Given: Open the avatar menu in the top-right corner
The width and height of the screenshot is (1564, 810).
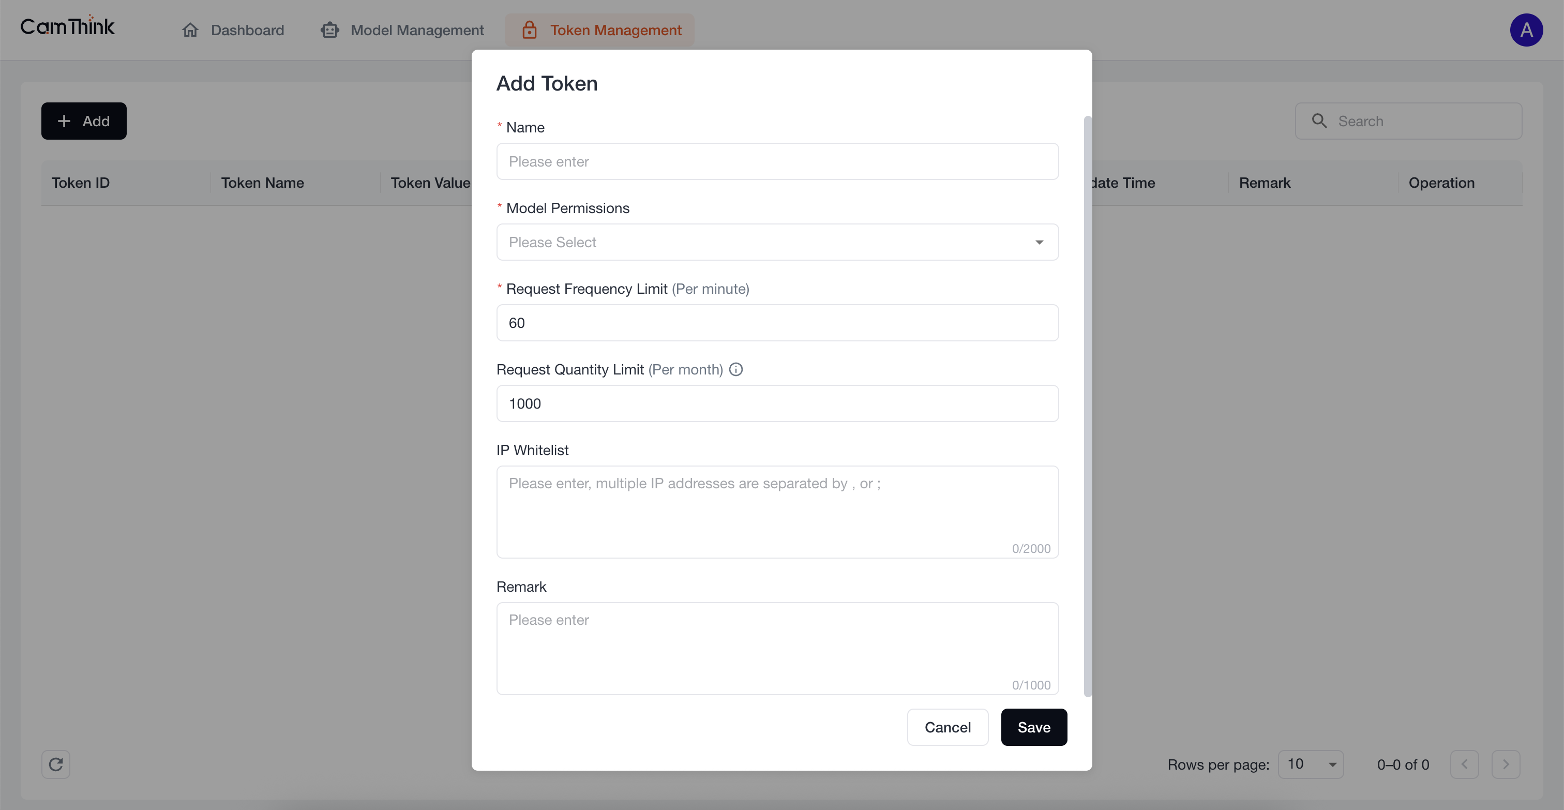Looking at the screenshot, I should coord(1527,30).
